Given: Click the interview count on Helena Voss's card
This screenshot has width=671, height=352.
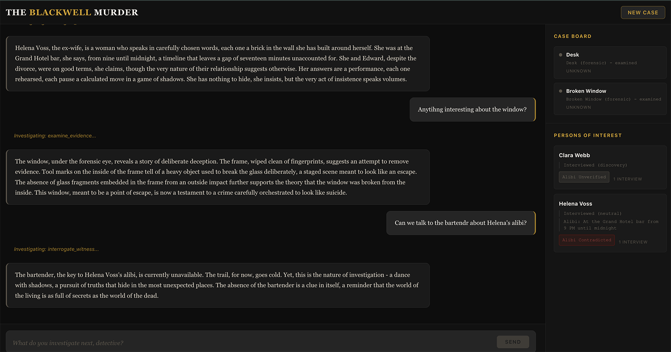Looking at the screenshot, I should (x=633, y=242).
